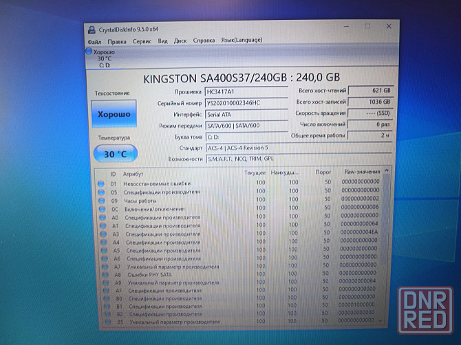Click the standard field ACS-4 | ACS-4 Revision 5

coord(299,148)
